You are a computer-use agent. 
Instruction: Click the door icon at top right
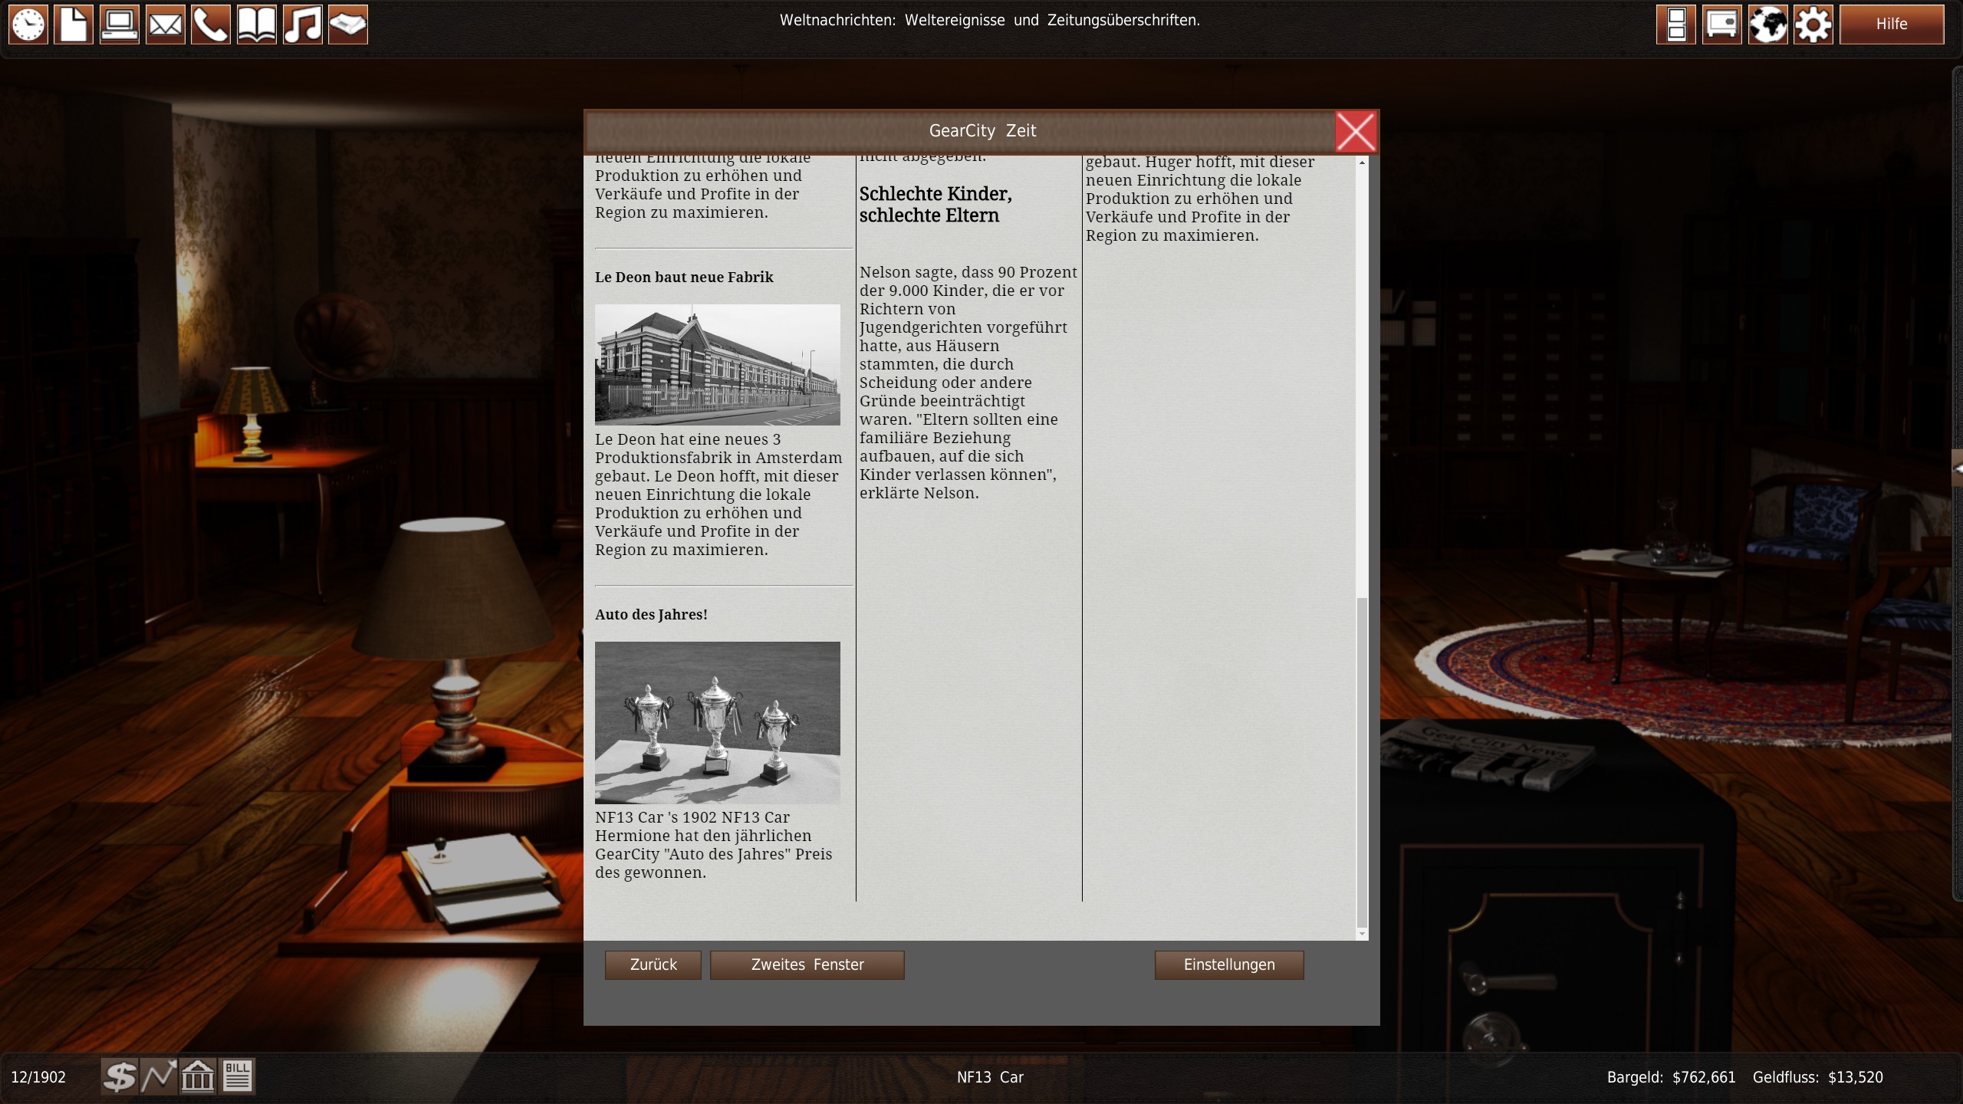point(1676,25)
